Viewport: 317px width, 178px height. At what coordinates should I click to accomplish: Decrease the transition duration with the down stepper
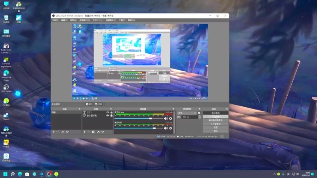[200, 118]
